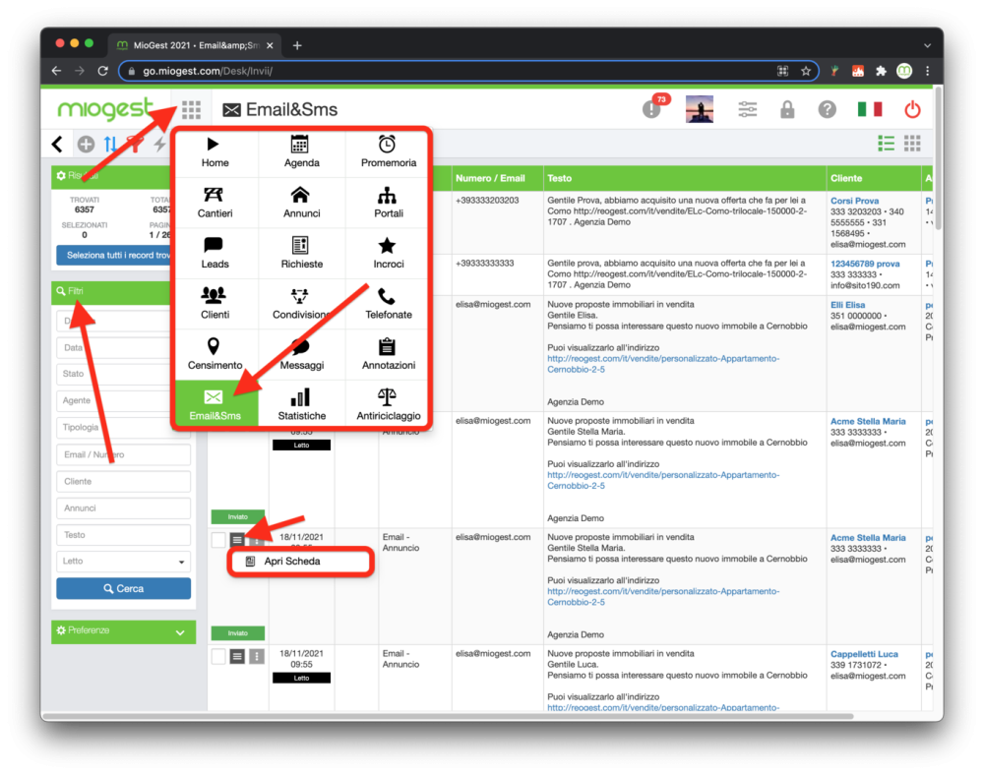Open the Stato filter field
Viewport: 984px width, 775px height.
click(113, 374)
